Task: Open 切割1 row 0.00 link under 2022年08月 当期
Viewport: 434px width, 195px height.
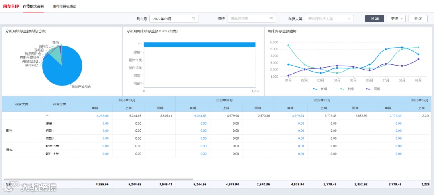Action: coord(203,131)
